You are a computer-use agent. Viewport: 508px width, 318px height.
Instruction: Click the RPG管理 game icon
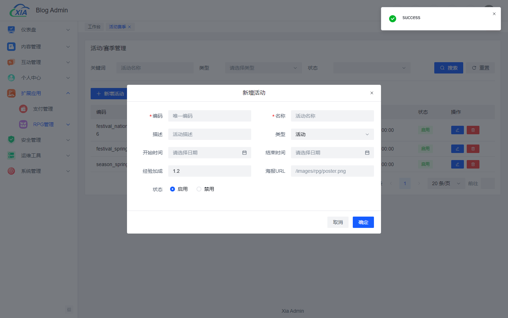[23, 124]
